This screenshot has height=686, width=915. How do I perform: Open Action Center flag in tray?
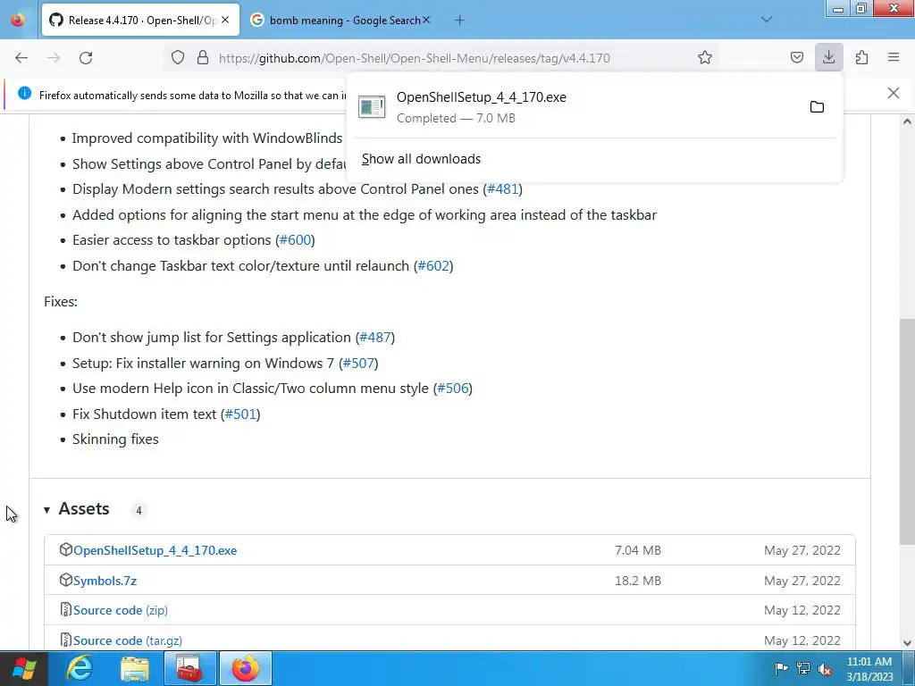point(781,668)
